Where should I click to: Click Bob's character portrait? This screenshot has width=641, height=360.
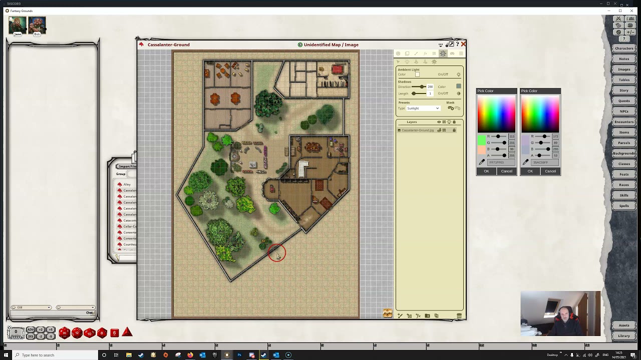pyautogui.click(x=37, y=25)
